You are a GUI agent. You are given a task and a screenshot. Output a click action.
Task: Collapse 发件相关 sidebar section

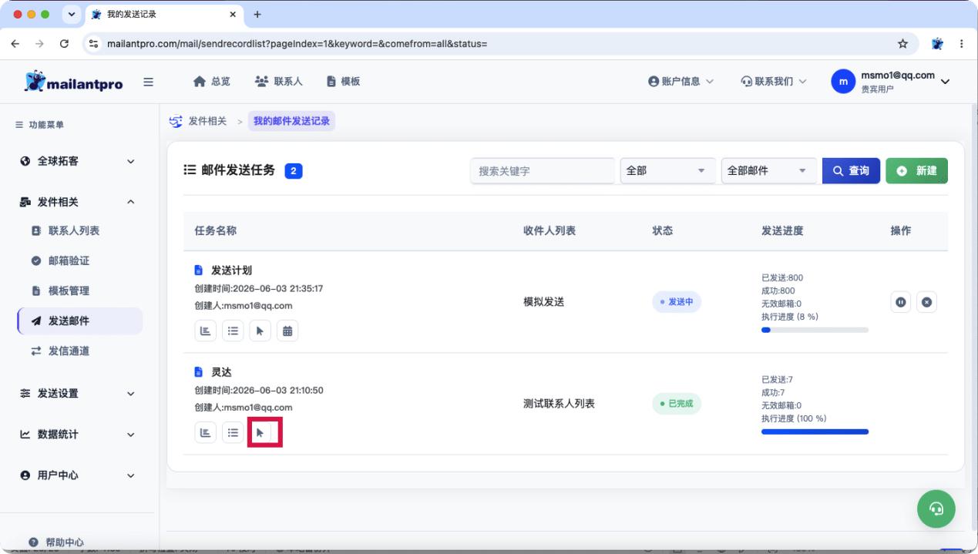click(x=77, y=202)
